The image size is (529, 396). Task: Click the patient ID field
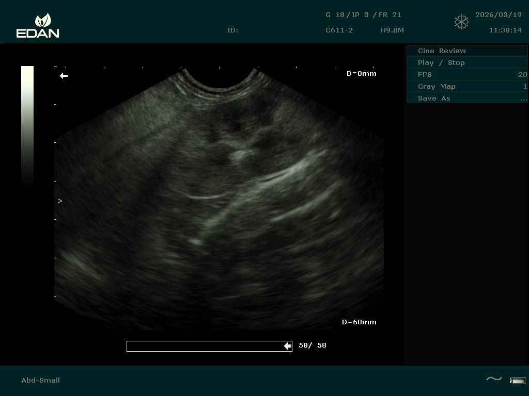(x=232, y=30)
